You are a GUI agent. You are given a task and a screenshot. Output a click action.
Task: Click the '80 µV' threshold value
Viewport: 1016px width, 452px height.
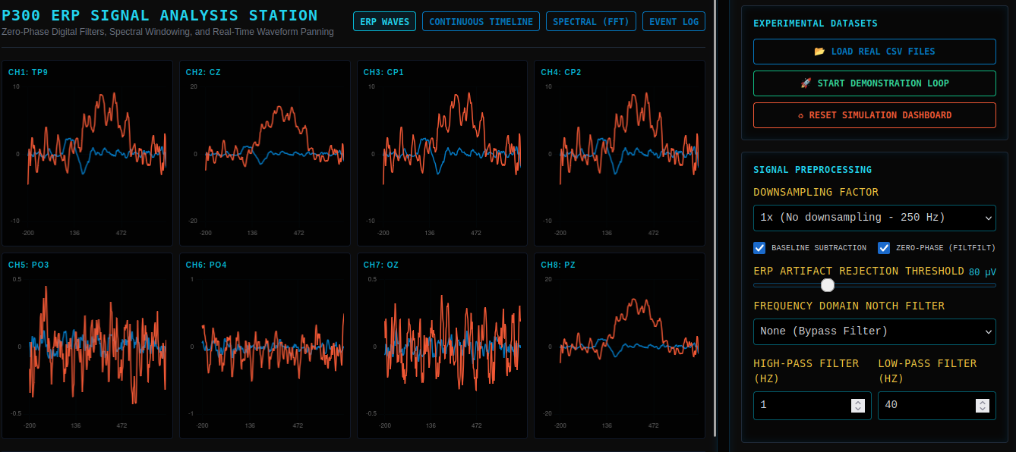(x=983, y=272)
